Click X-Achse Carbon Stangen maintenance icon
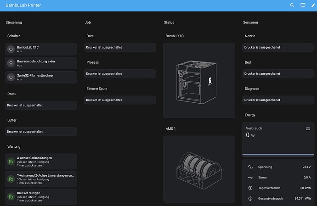 pyautogui.click(x=11, y=161)
